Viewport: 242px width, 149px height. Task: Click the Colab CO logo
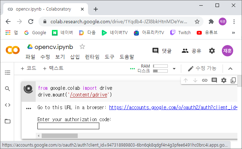tap(13, 50)
